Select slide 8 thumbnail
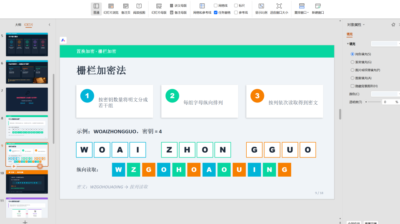400x224 pixels. (27, 127)
